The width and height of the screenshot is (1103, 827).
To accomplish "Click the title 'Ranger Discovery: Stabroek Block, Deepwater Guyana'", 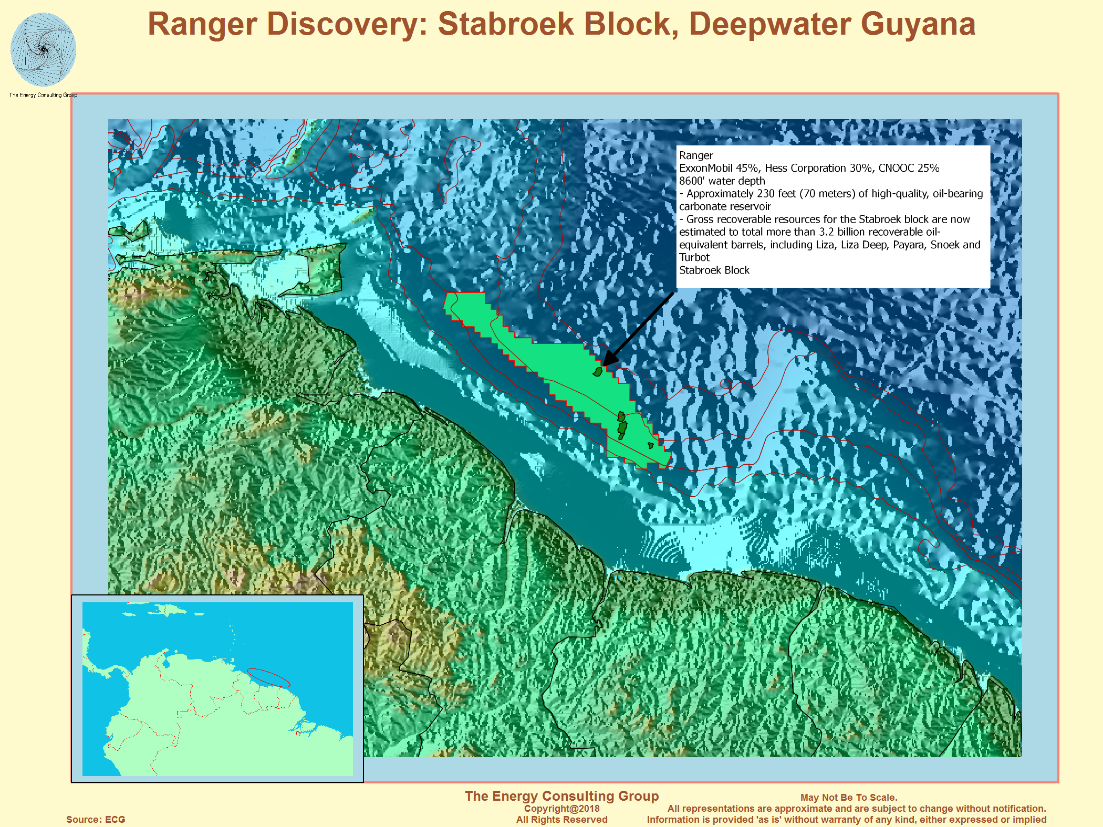I will (x=561, y=24).
